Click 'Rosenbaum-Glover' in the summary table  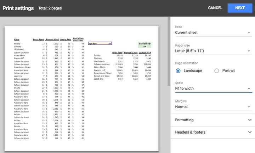(103, 73)
